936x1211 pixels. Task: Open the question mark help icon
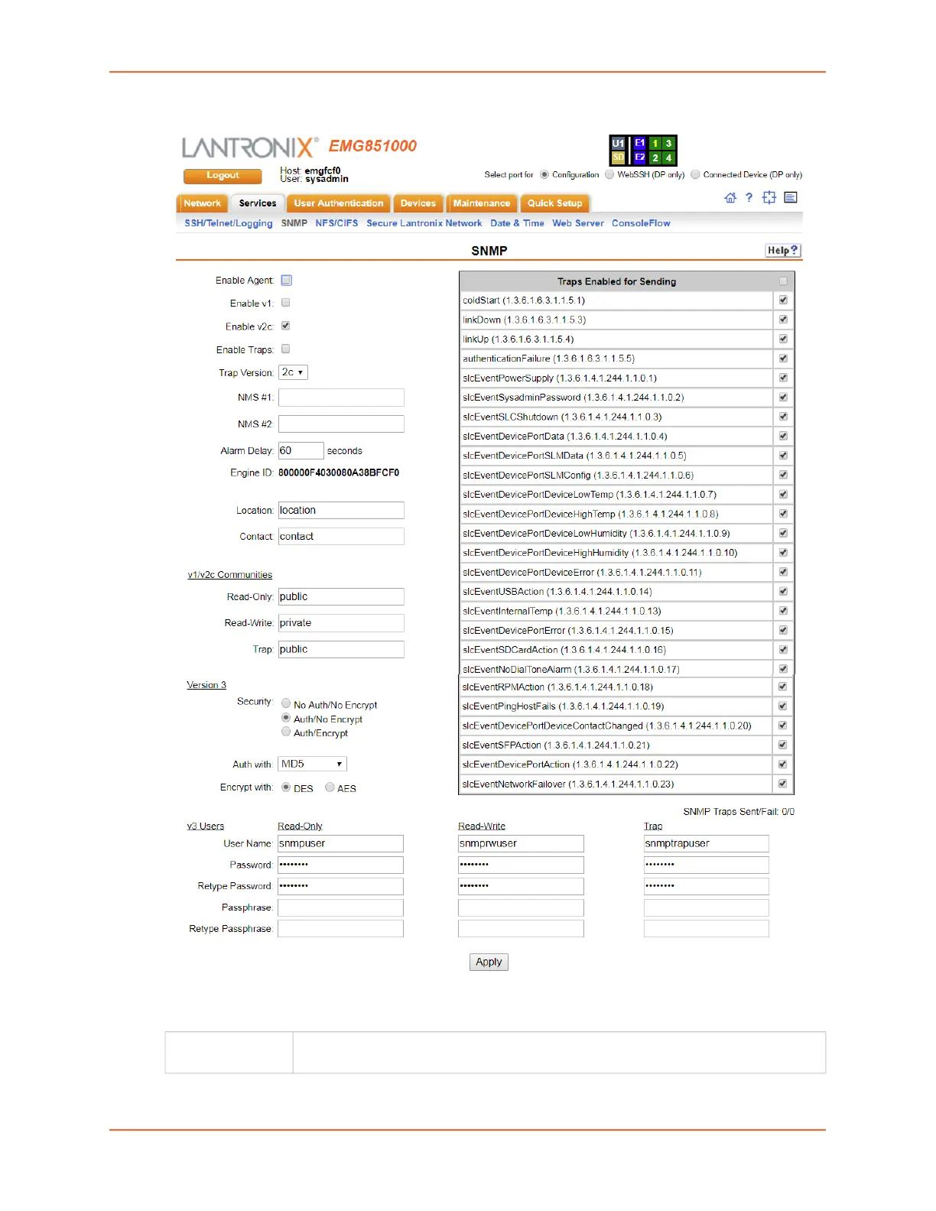749,197
